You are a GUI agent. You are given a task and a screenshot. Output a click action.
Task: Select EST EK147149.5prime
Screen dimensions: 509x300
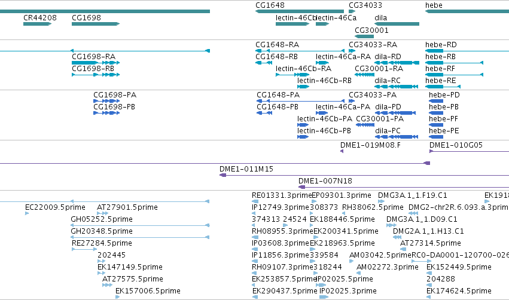[x=101, y=273]
